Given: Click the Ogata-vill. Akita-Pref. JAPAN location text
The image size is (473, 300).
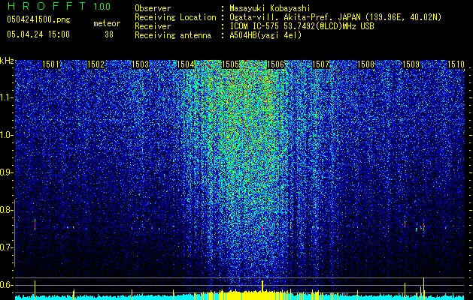Looking at the screenshot, I should click(x=335, y=17).
